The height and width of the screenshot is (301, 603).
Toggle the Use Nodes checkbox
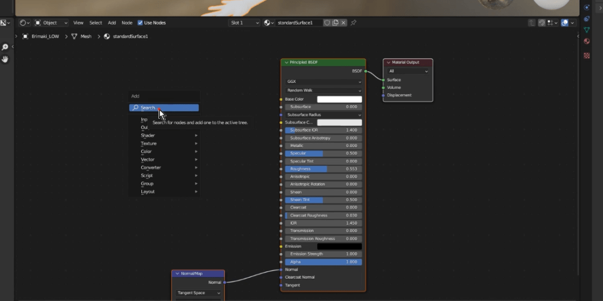coord(140,23)
